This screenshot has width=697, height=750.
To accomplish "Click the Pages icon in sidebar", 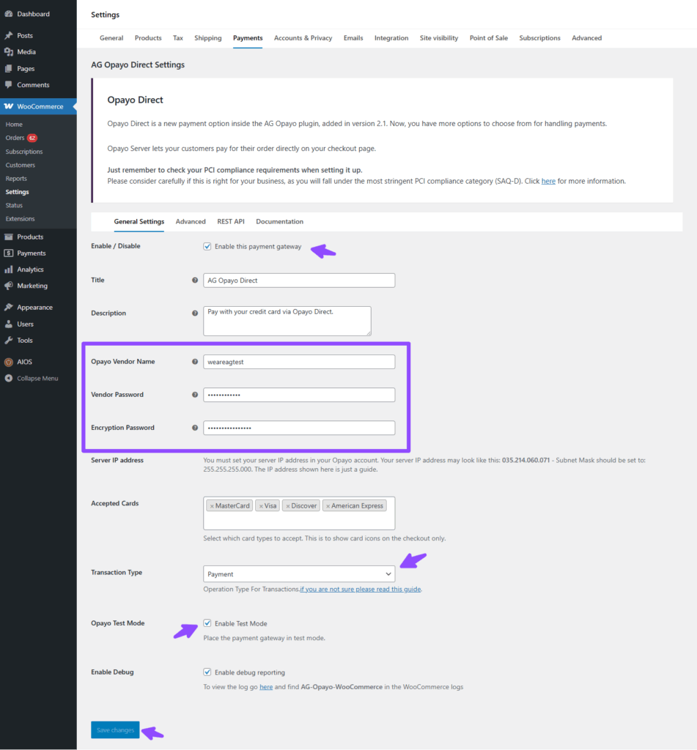I will [x=9, y=68].
